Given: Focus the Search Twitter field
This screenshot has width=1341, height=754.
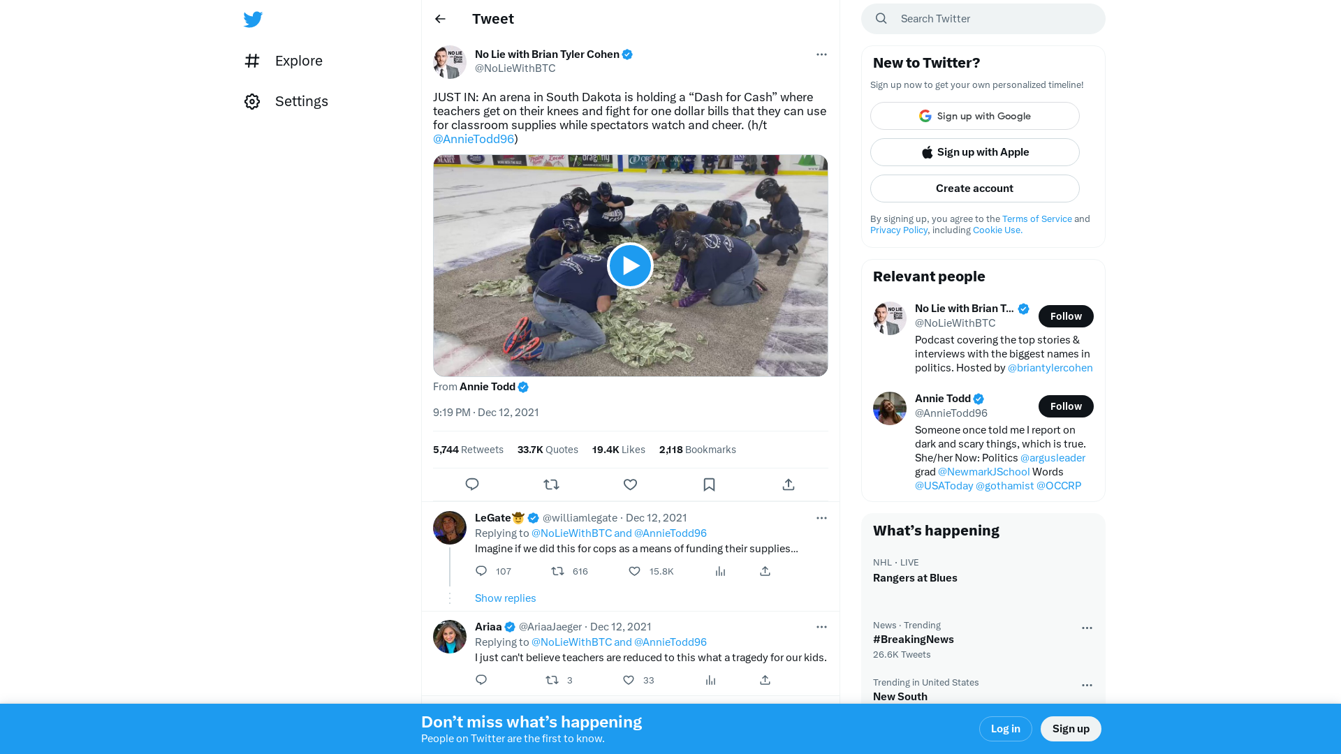Looking at the screenshot, I should pyautogui.click(x=983, y=19).
